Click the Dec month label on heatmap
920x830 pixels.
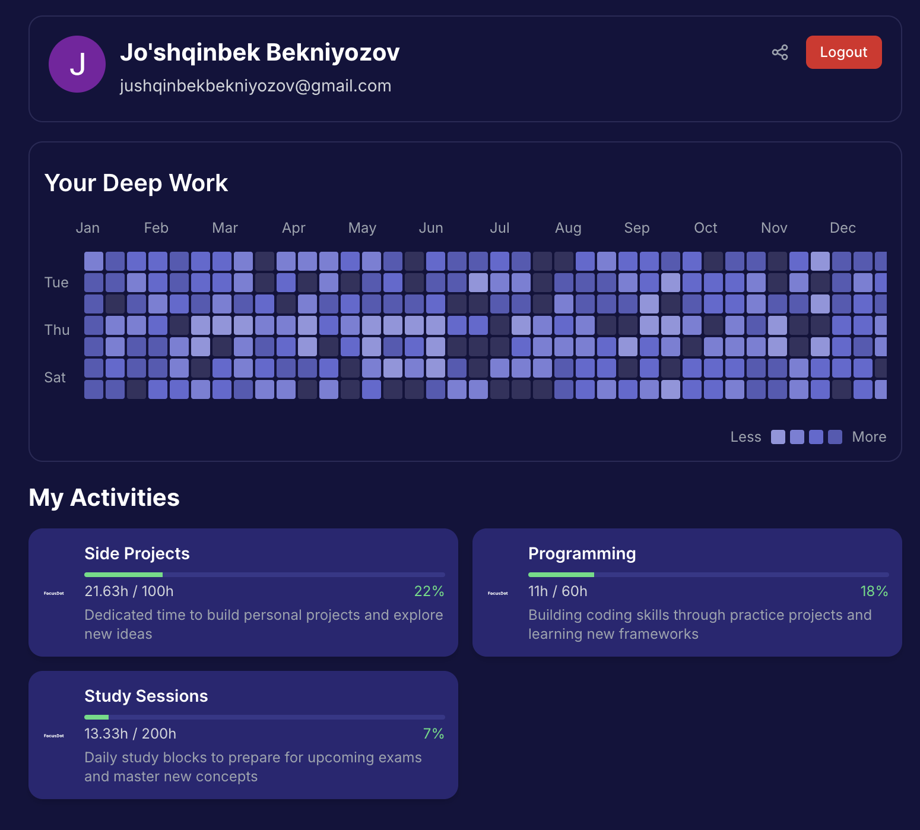(842, 228)
